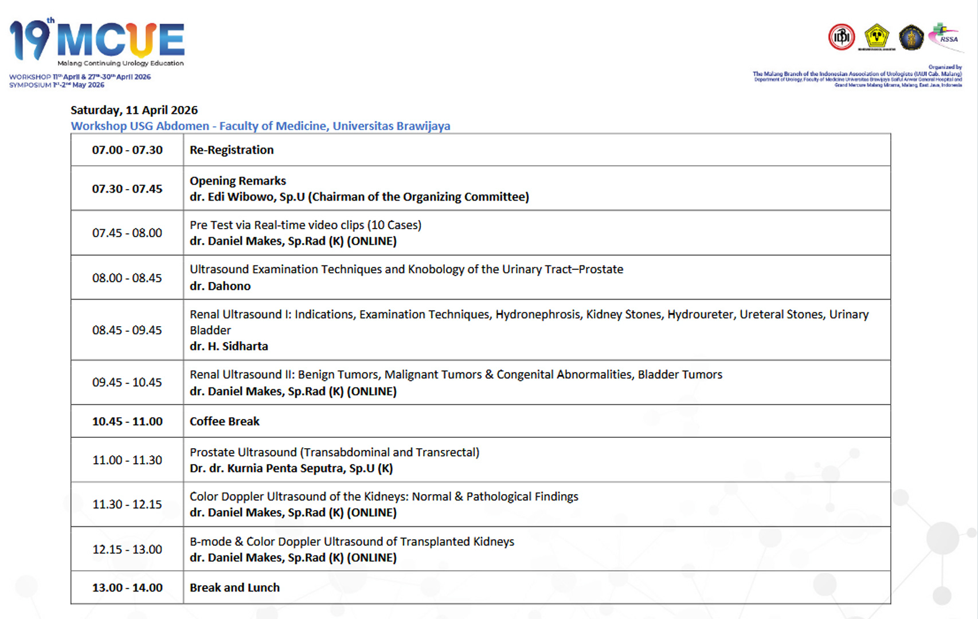
Task: Click the "Opening Remarks" text
Action: 238,181
